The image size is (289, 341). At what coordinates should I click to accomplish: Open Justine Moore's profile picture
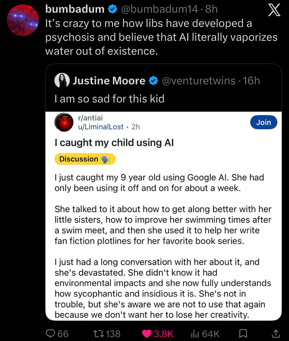tap(62, 81)
